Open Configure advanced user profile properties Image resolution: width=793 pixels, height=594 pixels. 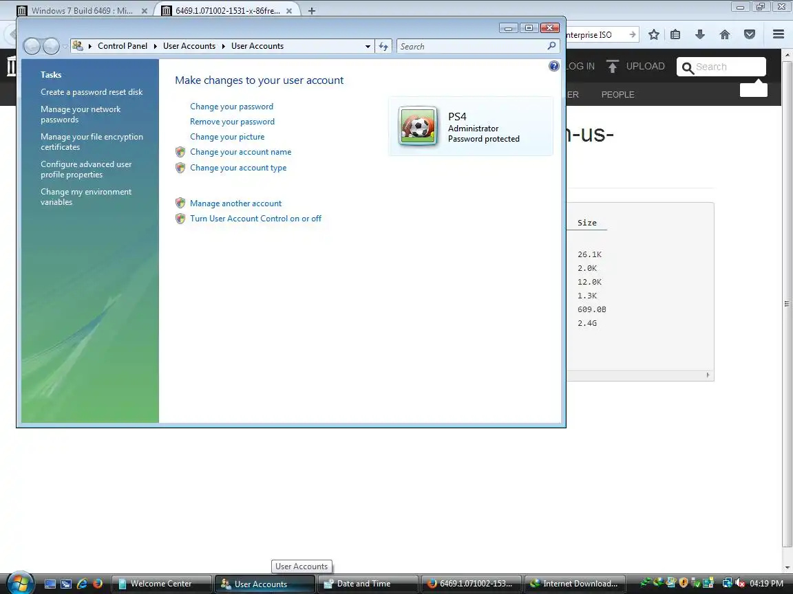86,169
